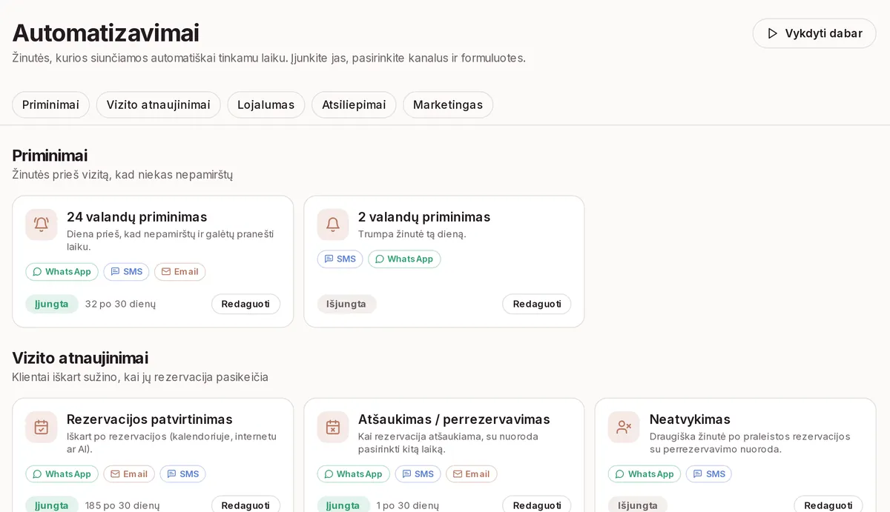Viewport: 890px width, 512px height.
Task: Click the calendar-check icon on Rezervacijos patvirtinimas
Action: coord(42,427)
